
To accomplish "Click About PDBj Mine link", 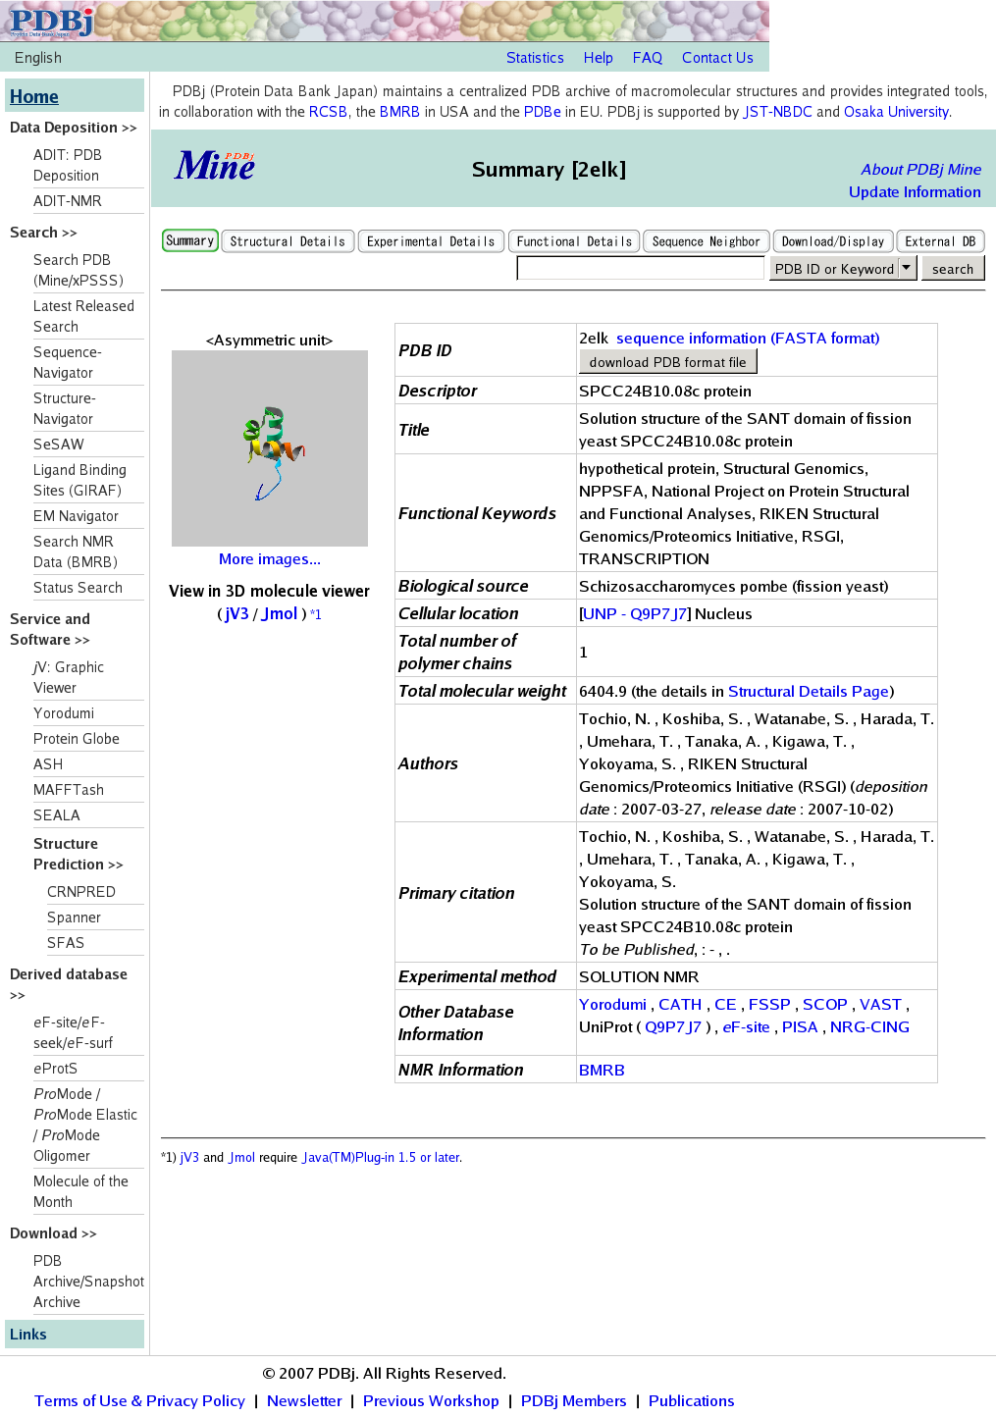I will [920, 169].
